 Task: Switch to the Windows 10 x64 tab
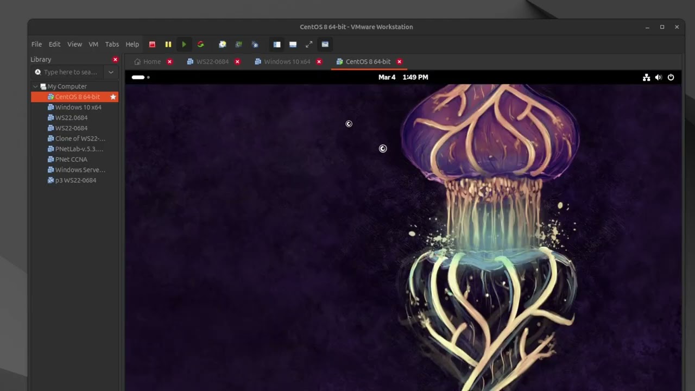tap(283, 62)
